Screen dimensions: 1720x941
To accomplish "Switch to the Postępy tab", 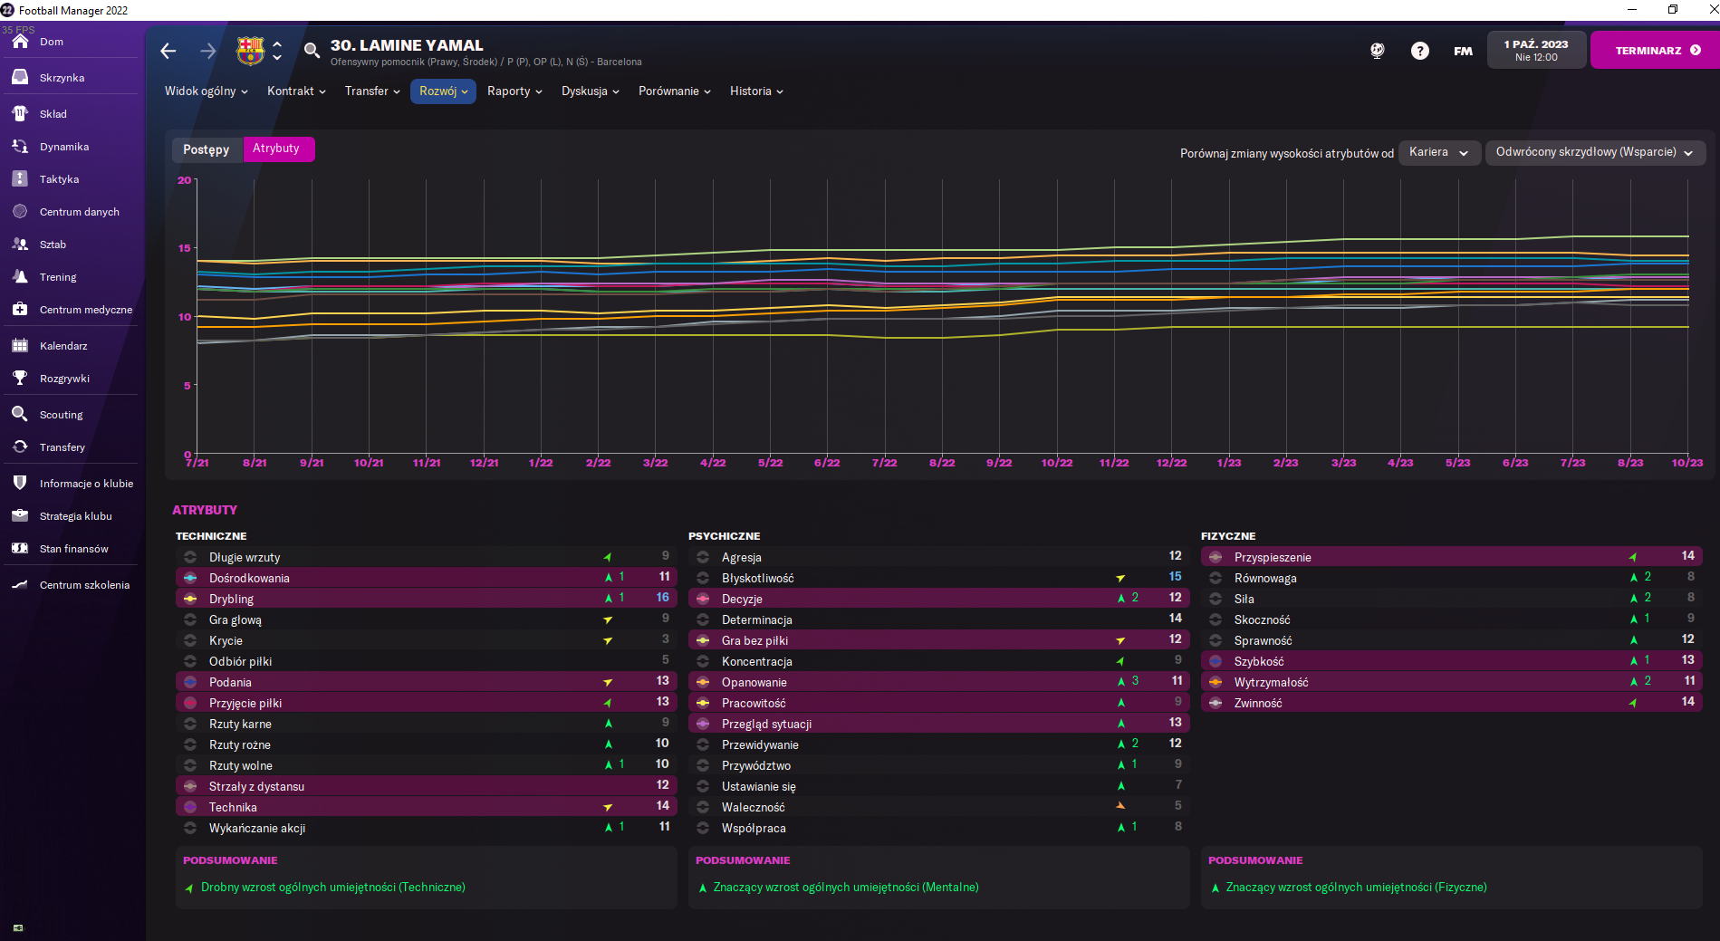I will (207, 149).
